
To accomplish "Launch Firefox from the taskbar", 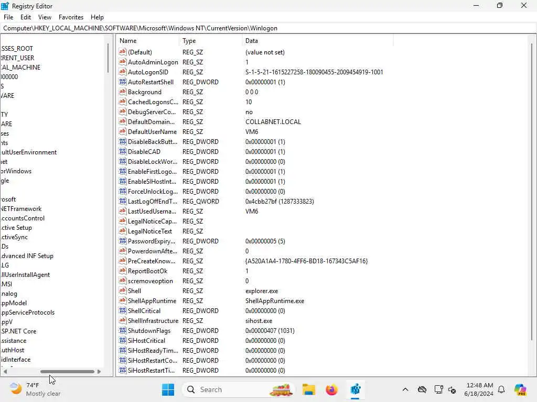I will pyautogui.click(x=331, y=389).
